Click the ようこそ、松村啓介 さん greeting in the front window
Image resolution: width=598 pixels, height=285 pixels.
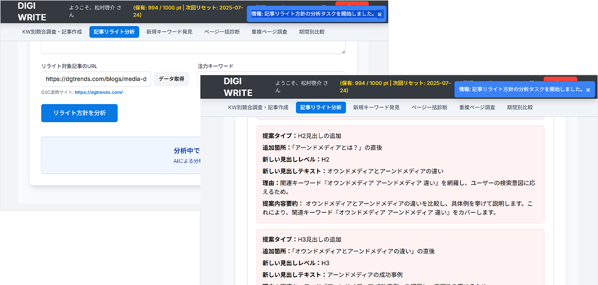point(301,87)
